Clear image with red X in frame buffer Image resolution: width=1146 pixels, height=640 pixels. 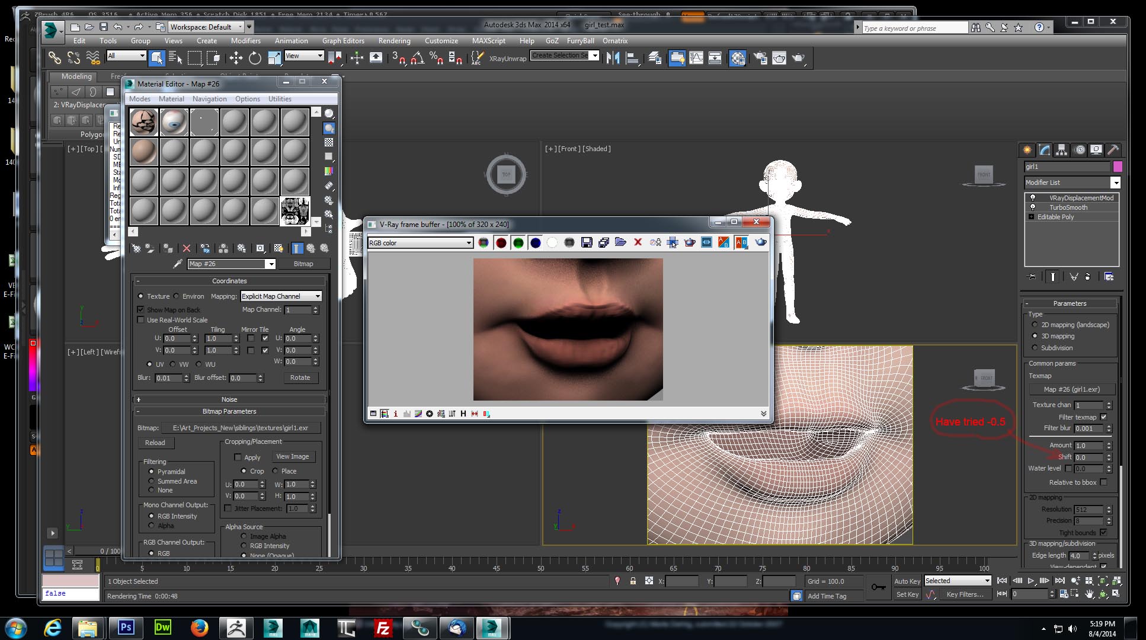tap(638, 242)
